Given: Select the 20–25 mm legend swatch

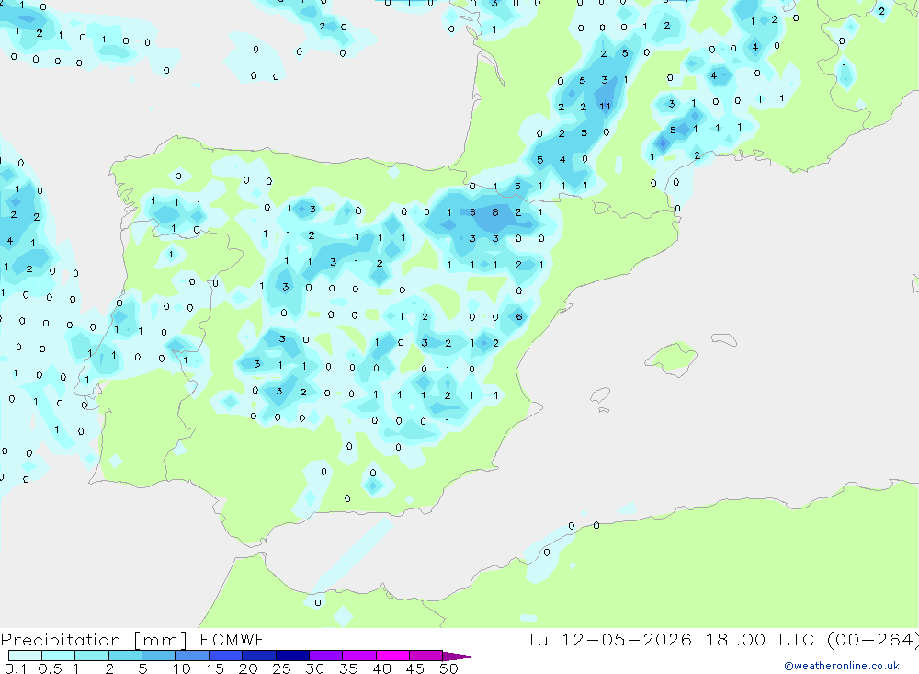Looking at the screenshot, I should tap(258, 656).
